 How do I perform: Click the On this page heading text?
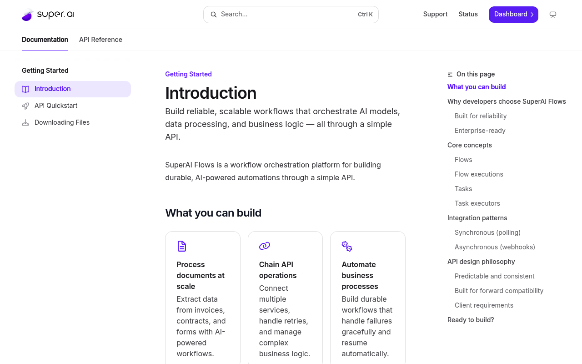click(x=476, y=74)
